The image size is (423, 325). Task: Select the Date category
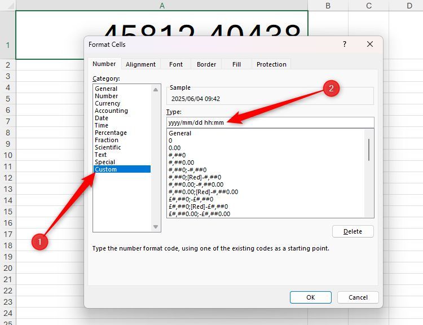click(102, 118)
